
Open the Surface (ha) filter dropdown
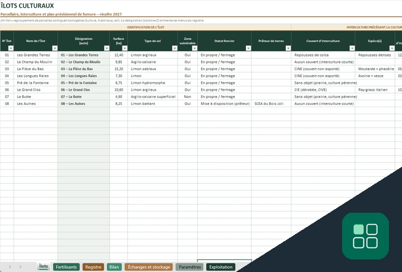pos(125,48)
